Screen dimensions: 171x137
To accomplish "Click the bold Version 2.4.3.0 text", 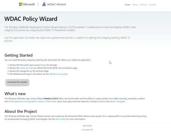I will tap(51, 99).
